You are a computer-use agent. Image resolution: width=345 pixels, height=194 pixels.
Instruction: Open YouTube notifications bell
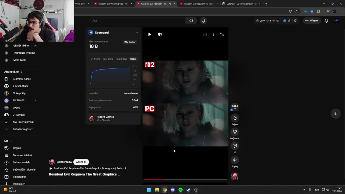click(326, 20)
